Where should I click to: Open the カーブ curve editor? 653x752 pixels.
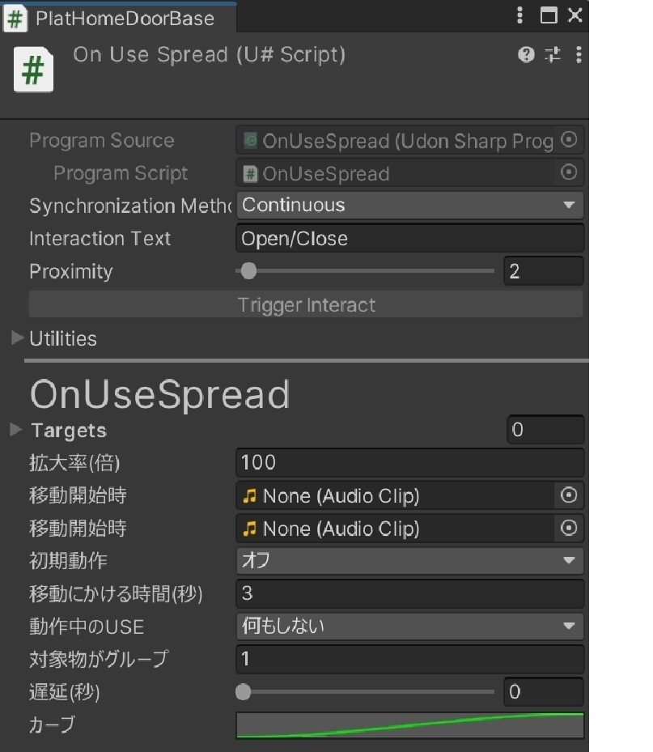[x=409, y=725]
